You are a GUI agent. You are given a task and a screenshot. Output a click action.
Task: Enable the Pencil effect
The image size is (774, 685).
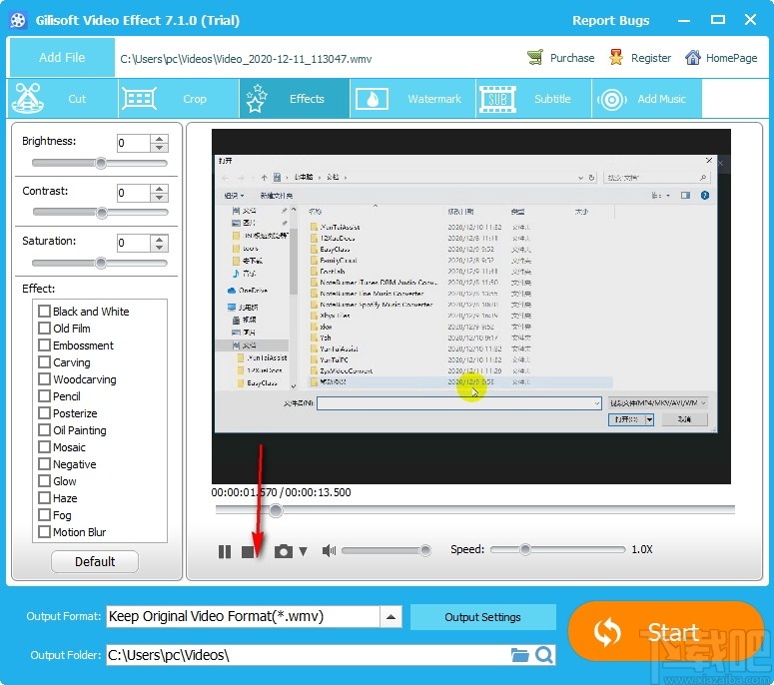click(x=44, y=395)
